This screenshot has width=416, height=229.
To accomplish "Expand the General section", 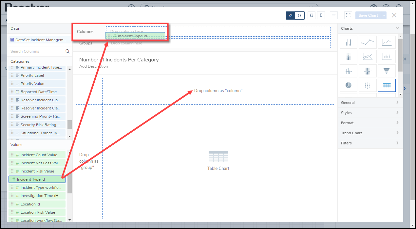I will click(x=370, y=103).
